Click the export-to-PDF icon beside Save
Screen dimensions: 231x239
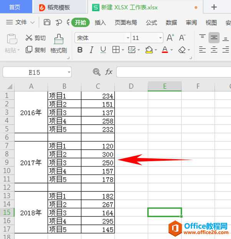[x=59, y=22]
